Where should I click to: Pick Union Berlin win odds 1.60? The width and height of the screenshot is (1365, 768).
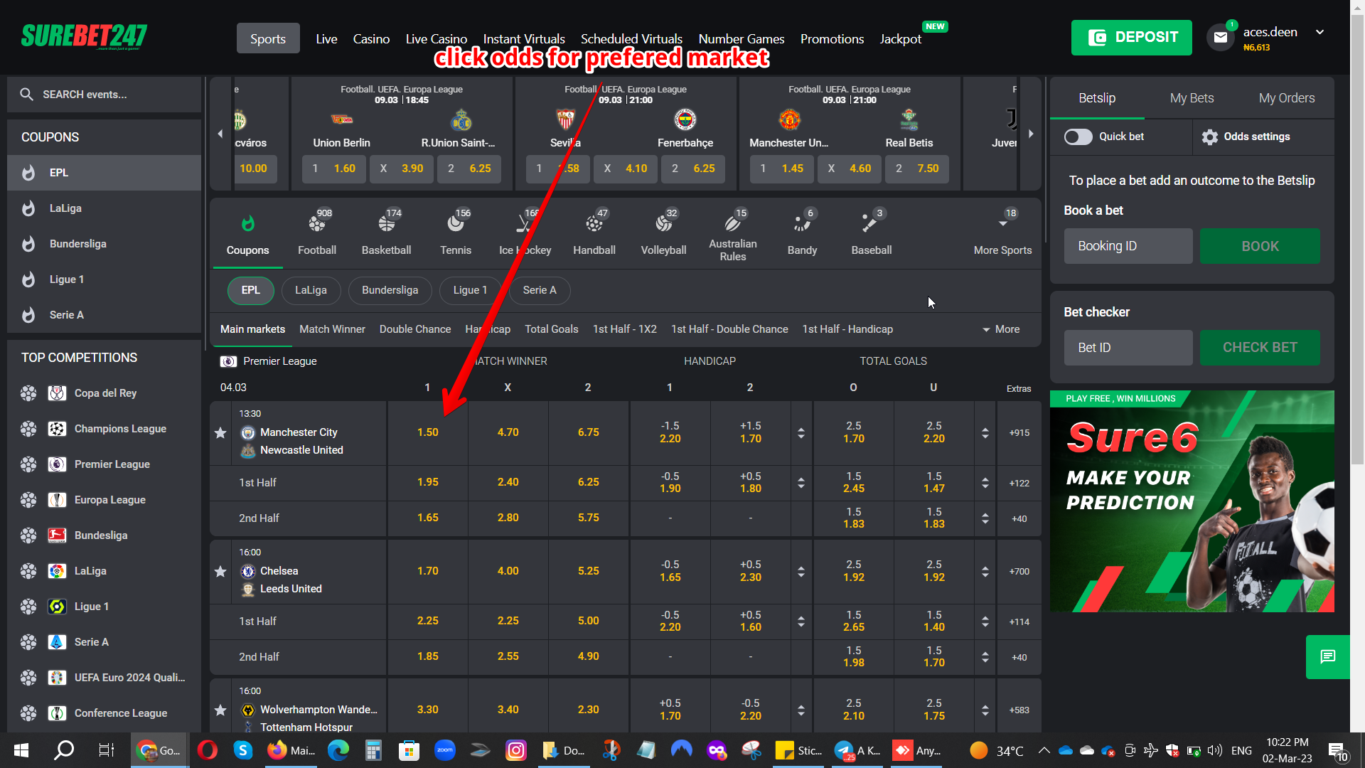[334, 169]
